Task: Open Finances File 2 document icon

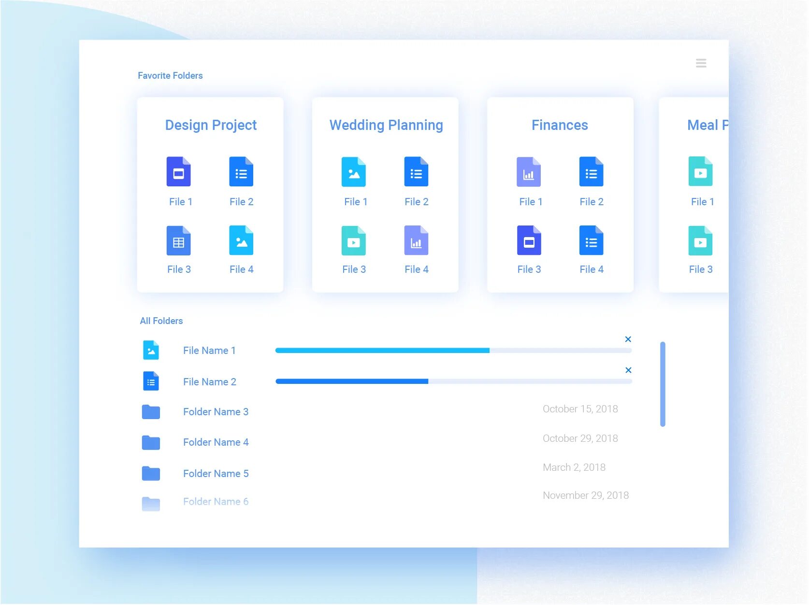Action: (x=591, y=171)
